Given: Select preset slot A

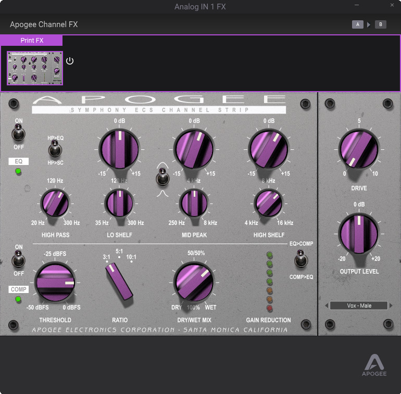Looking at the screenshot, I should pyautogui.click(x=357, y=24).
